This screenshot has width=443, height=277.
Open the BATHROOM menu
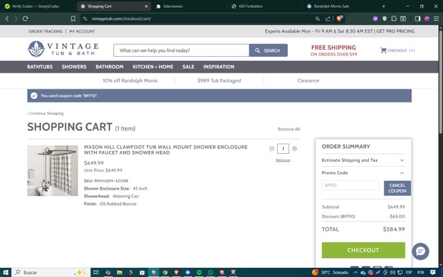click(x=109, y=67)
